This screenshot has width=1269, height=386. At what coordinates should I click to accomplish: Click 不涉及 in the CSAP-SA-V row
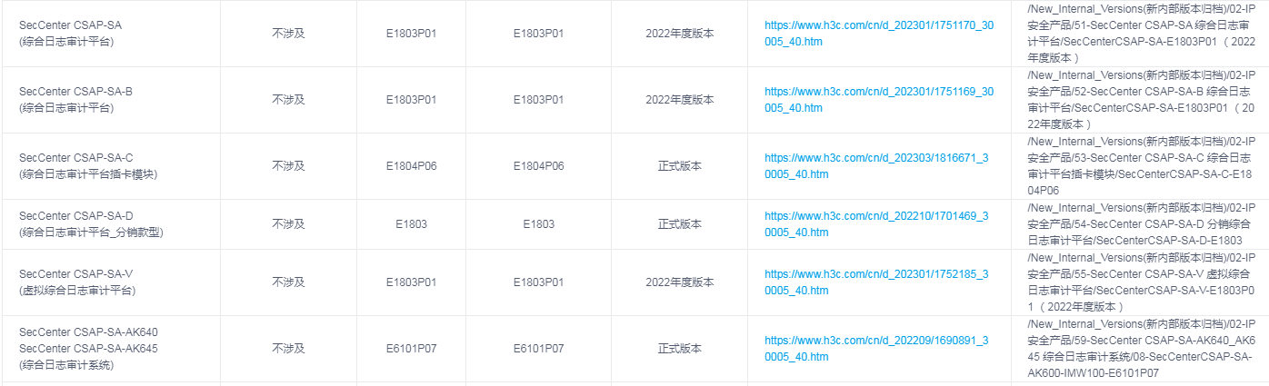(x=288, y=282)
